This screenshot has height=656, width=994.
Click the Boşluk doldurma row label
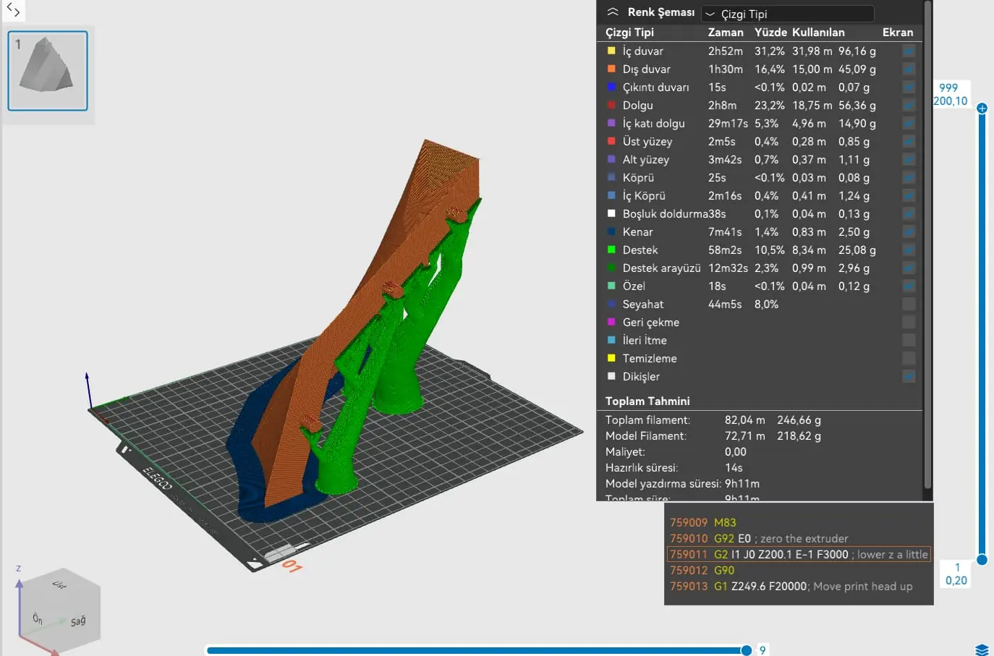click(665, 214)
